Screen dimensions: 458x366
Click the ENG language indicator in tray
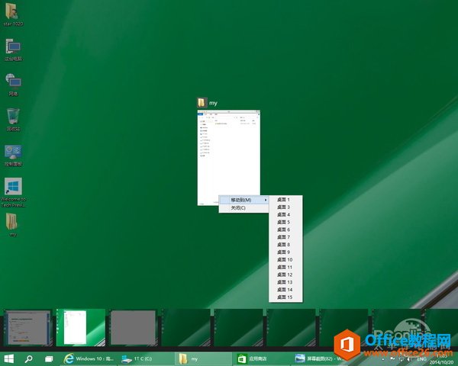click(x=421, y=359)
